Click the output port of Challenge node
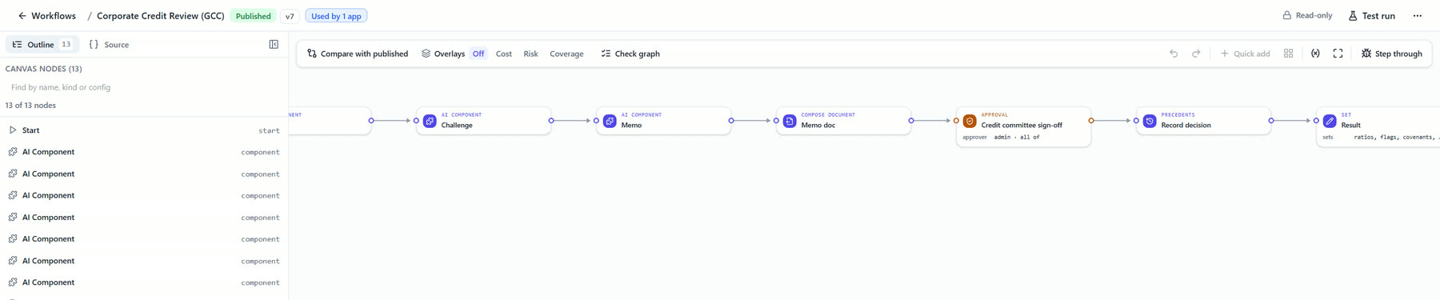The image size is (1440, 300). [551, 121]
